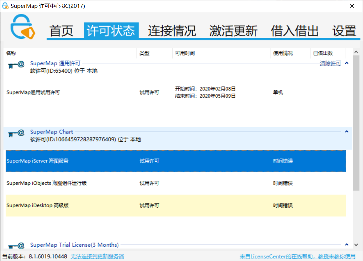Click 结束时间: 2020年05月09日

tap(205, 96)
